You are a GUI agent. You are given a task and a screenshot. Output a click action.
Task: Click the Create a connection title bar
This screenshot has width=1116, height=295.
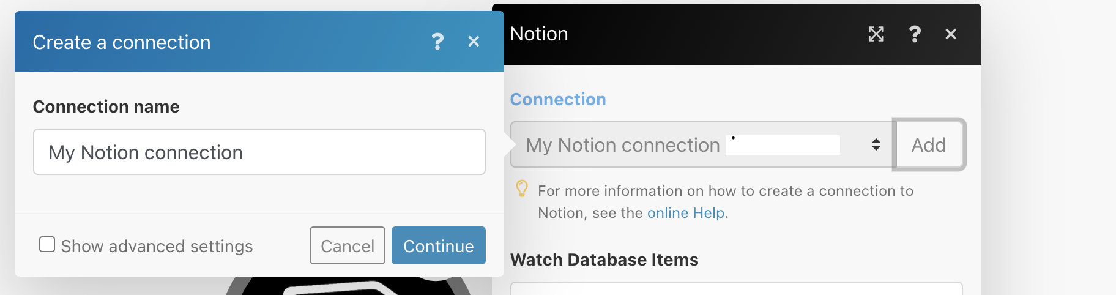click(x=259, y=42)
